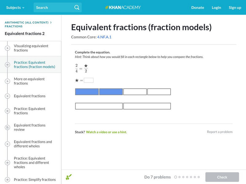Open the 4.NF.A.1 Common Core link

pyautogui.click(x=104, y=37)
